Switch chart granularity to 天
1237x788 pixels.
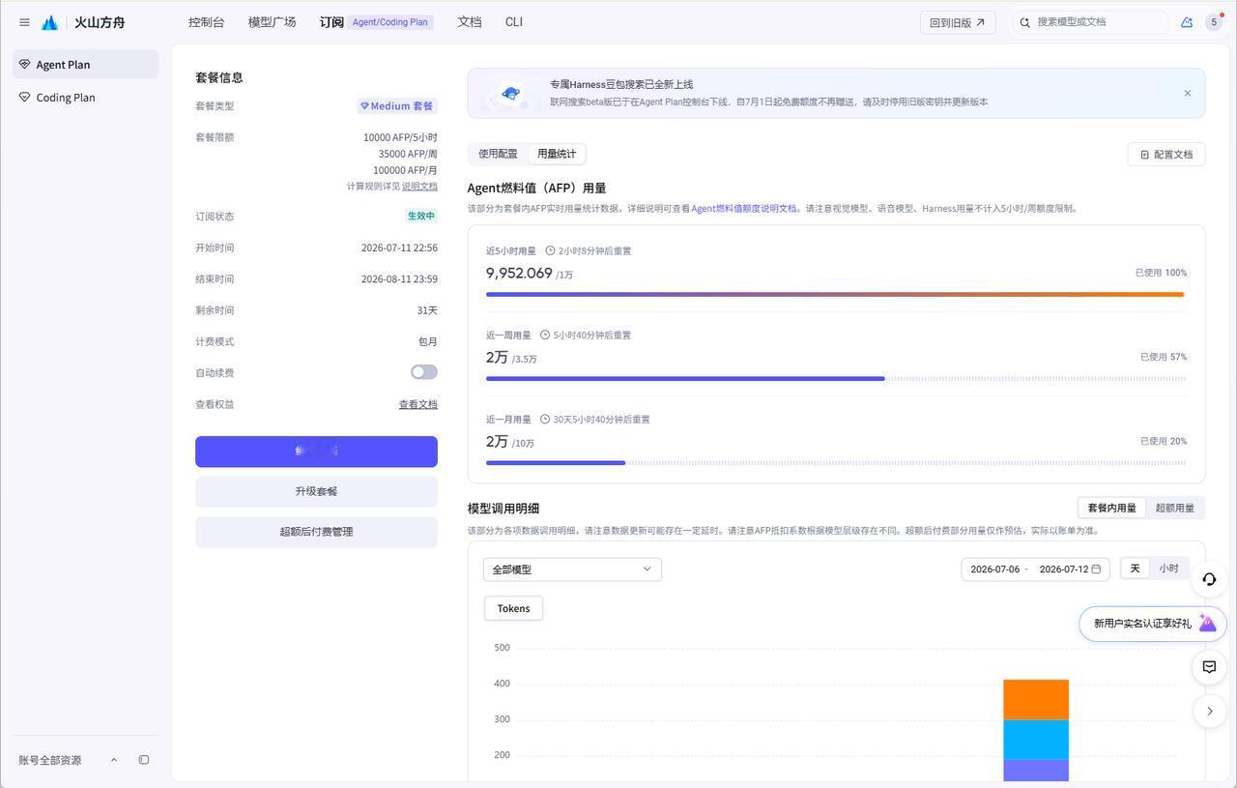(x=1136, y=569)
